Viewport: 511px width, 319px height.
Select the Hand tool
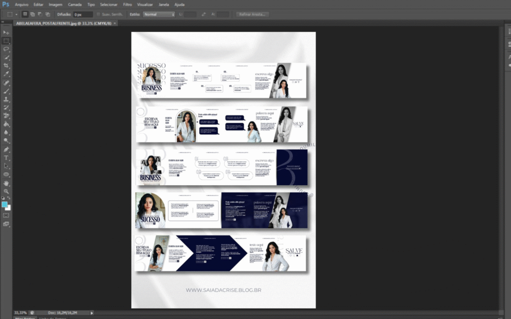(x=6, y=183)
